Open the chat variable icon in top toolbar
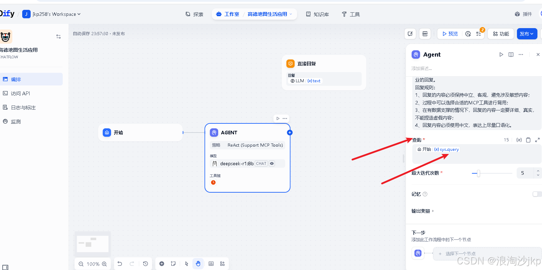Viewport: 542px width, 270px height. tap(410, 34)
